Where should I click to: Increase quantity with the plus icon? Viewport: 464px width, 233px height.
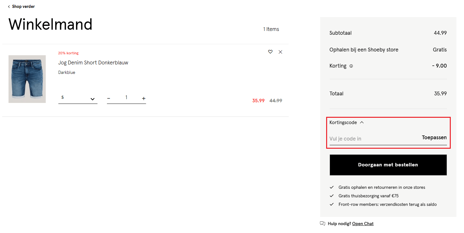click(144, 99)
